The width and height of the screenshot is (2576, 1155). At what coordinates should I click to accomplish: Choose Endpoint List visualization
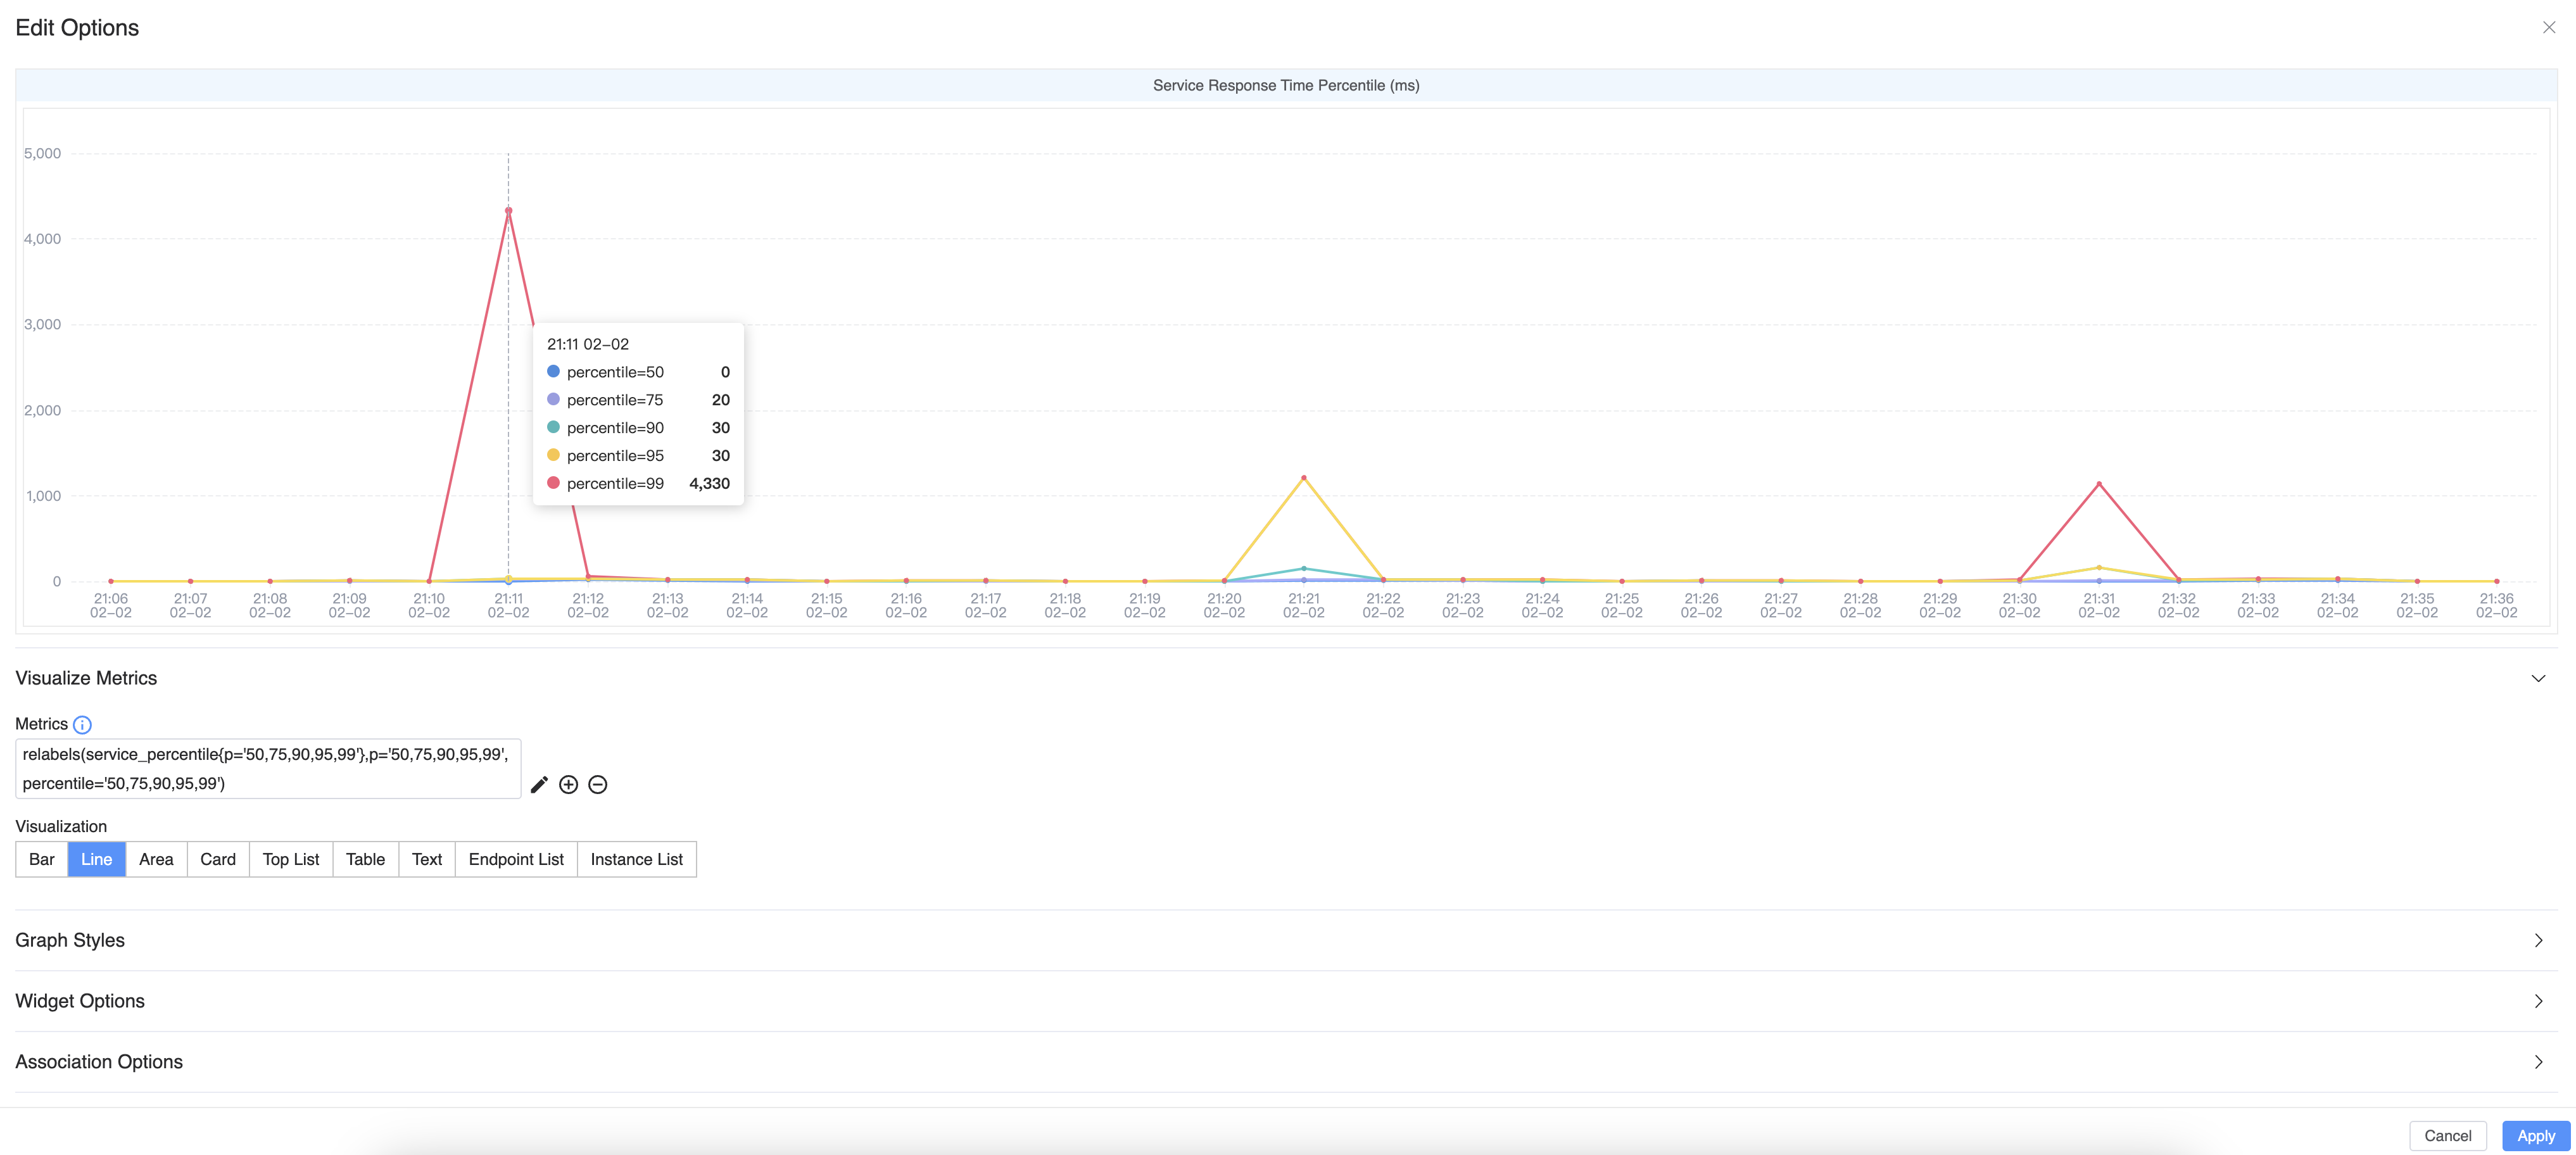516,859
